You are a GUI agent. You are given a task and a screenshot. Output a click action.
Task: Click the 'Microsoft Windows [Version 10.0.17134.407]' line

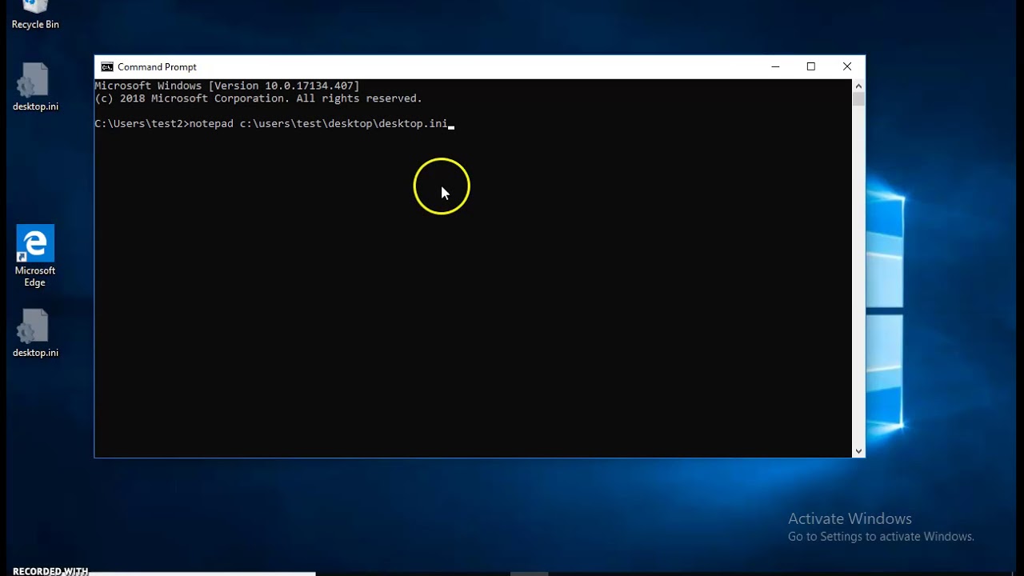[x=227, y=86]
